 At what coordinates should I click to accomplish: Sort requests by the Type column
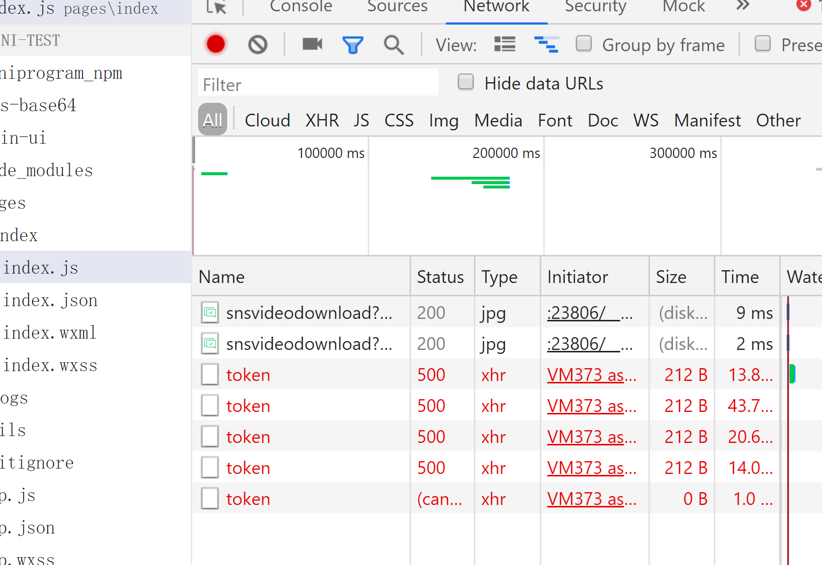[507, 277]
